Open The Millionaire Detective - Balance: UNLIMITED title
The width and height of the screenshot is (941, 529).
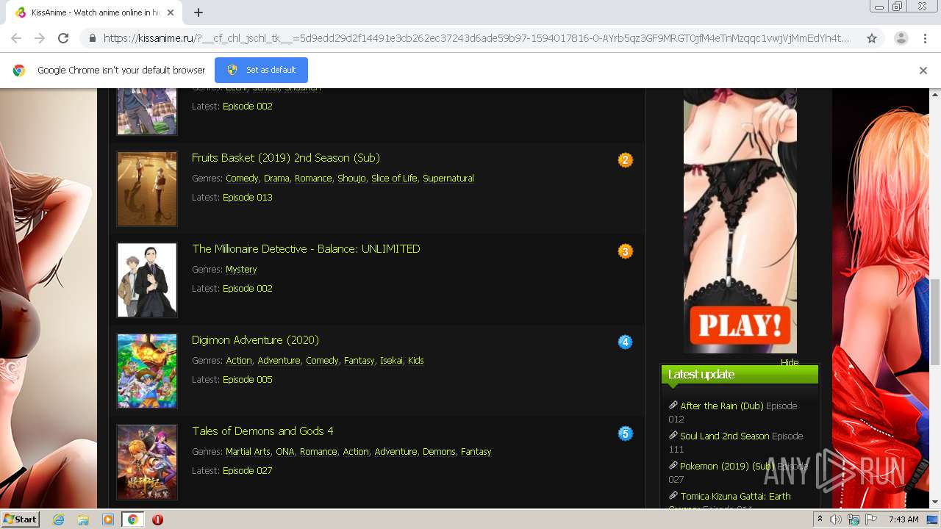click(306, 249)
